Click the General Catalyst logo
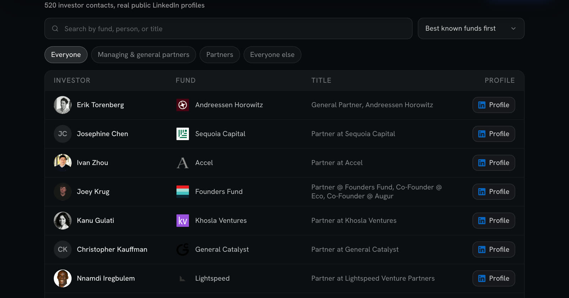The image size is (569, 298). (x=182, y=249)
